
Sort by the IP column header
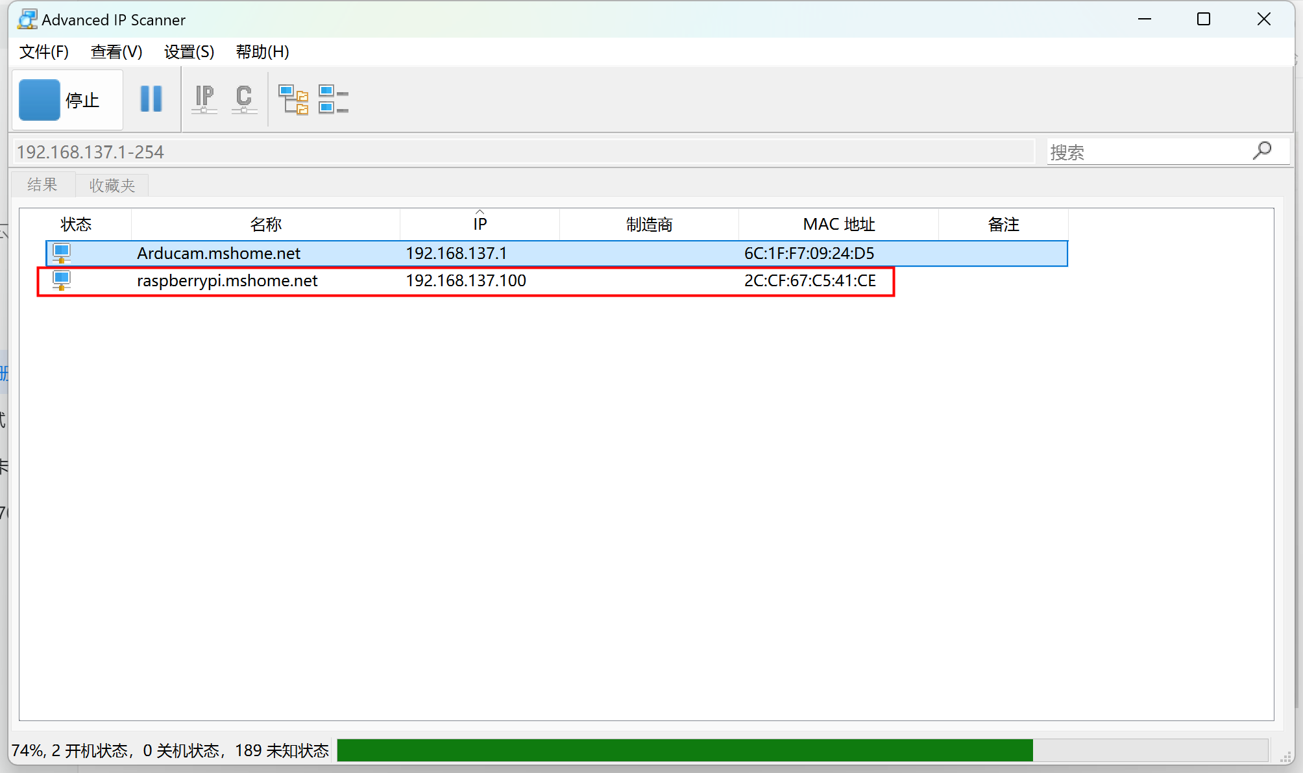pos(480,225)
